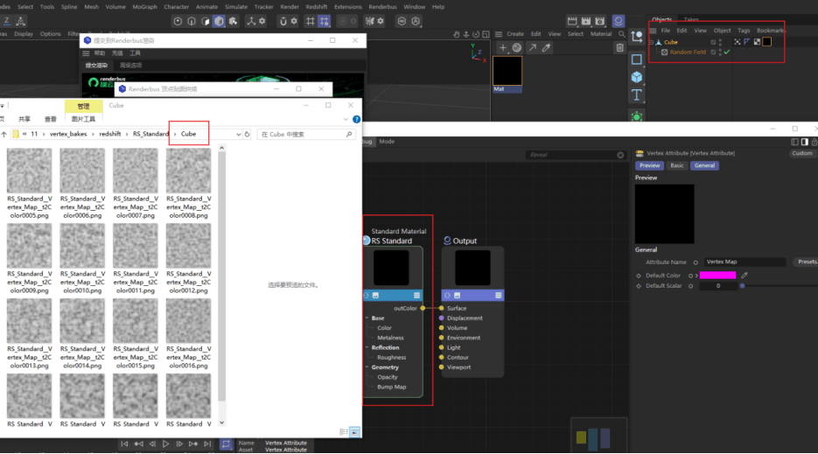This screenshot has width=818, height=454.
Task: Open the help icon in Explorer window
Action: tap(356, 119)
